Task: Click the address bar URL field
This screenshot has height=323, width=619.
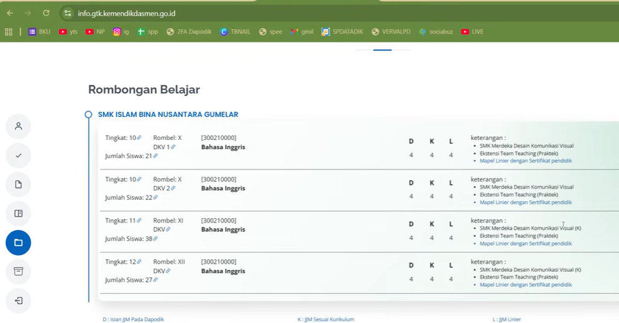Action: coord(126,13)
